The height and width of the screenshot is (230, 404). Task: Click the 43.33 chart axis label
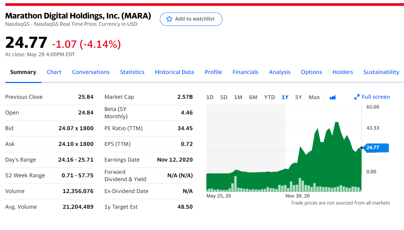click(373, 128)
